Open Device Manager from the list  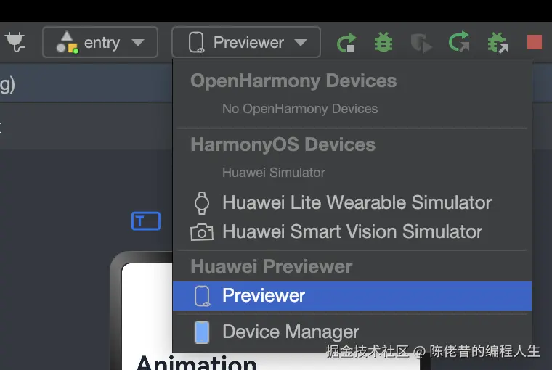tap(291, 332)
